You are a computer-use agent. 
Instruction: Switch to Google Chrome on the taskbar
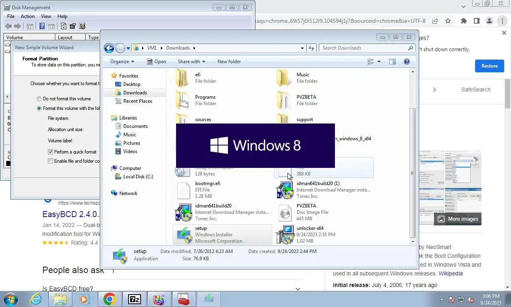coord(109,299)
